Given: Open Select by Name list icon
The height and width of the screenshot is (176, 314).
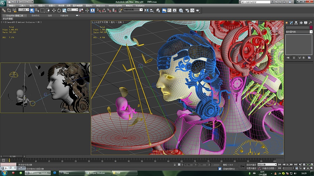Looking at the screenshot, I should coord(37,10).
